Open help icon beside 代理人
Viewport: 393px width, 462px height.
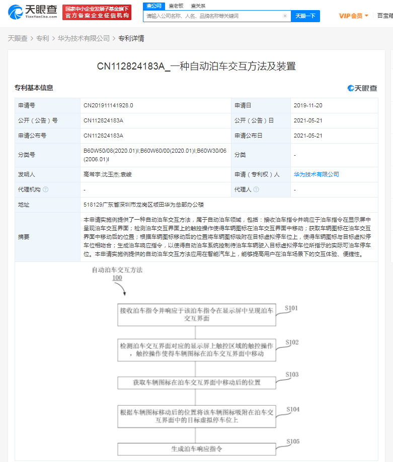[x=256, y=189]
